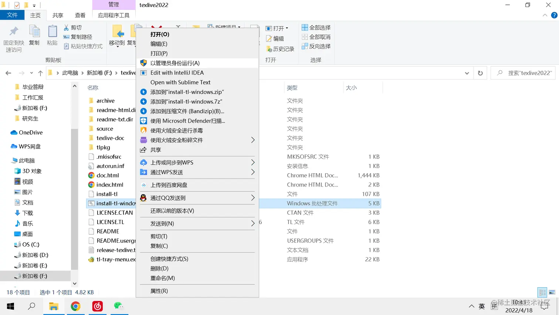The height and width of the screenshot is (315, 559).
Task: Open the Help question mark
Action: point(554,15)
